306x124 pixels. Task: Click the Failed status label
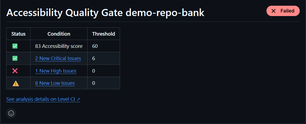tap(287, 11)
